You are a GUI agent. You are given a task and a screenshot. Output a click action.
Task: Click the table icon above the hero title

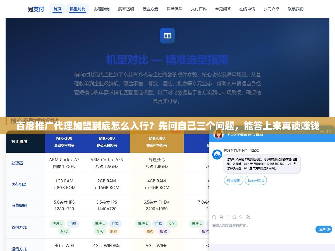click(167, 36)
